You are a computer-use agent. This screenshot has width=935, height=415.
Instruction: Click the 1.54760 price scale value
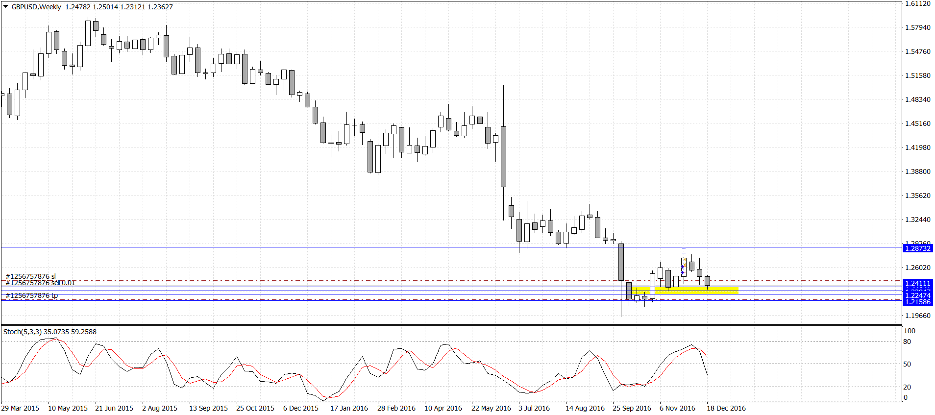[917, 51]
